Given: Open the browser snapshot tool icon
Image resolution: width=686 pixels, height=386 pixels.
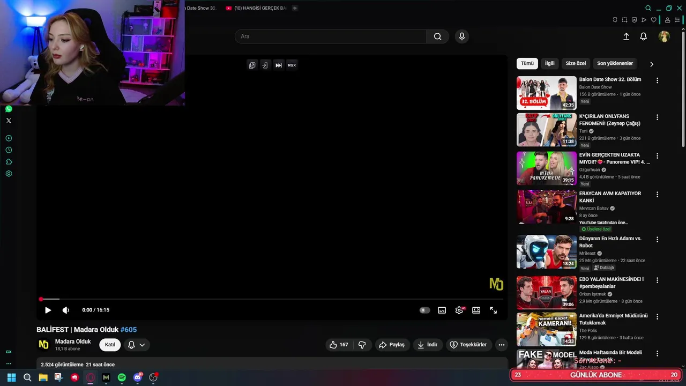Looking at the screenshot, I should [x=624, y=20].
